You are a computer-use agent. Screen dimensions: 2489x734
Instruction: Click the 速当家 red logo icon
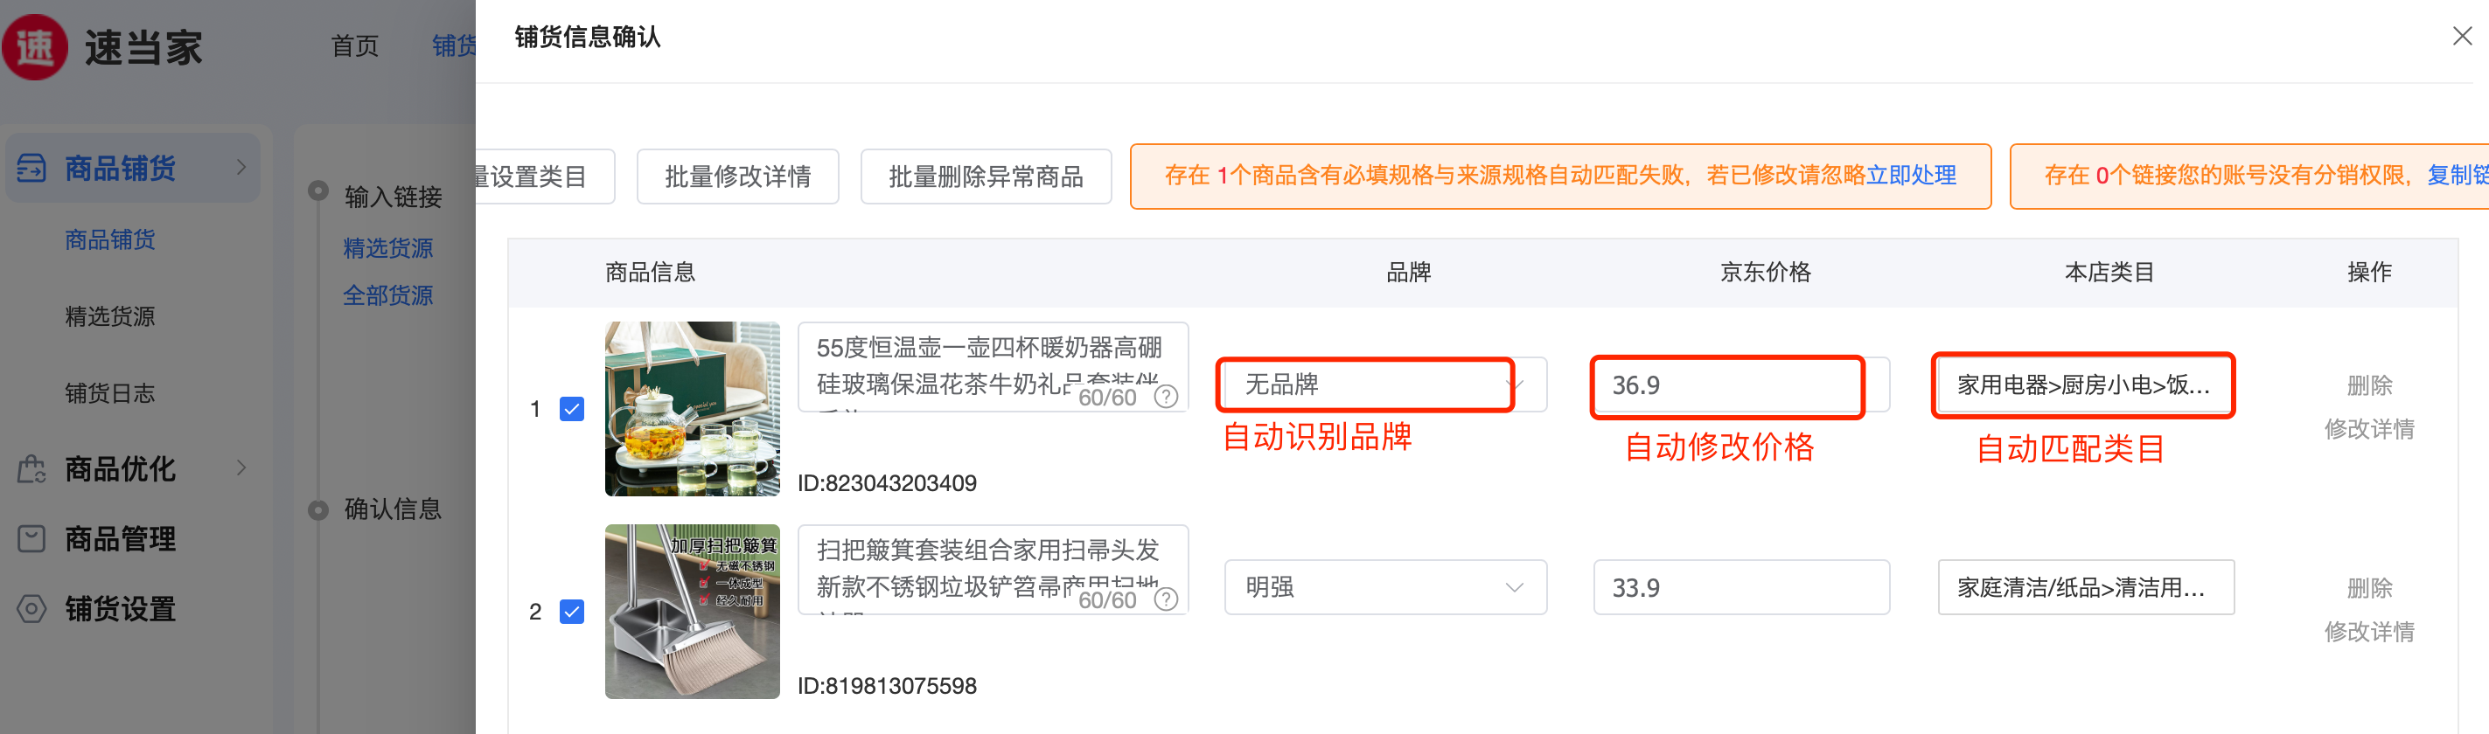(36, 47)
